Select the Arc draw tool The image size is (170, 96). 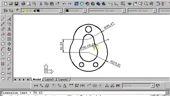3,49
